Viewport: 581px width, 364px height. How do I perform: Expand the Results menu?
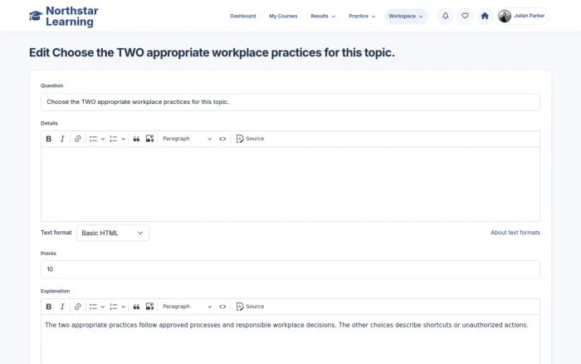pos(323,17)
